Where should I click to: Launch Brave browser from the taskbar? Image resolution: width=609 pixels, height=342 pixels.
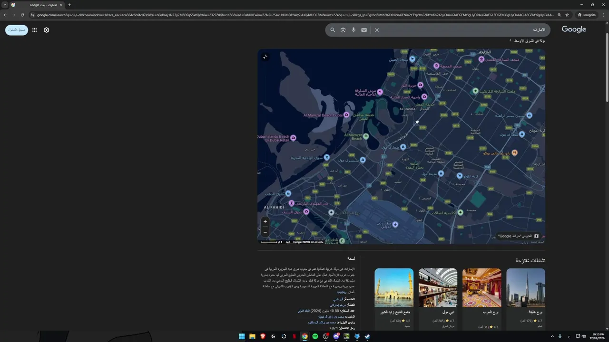click(x=263, y=336)
